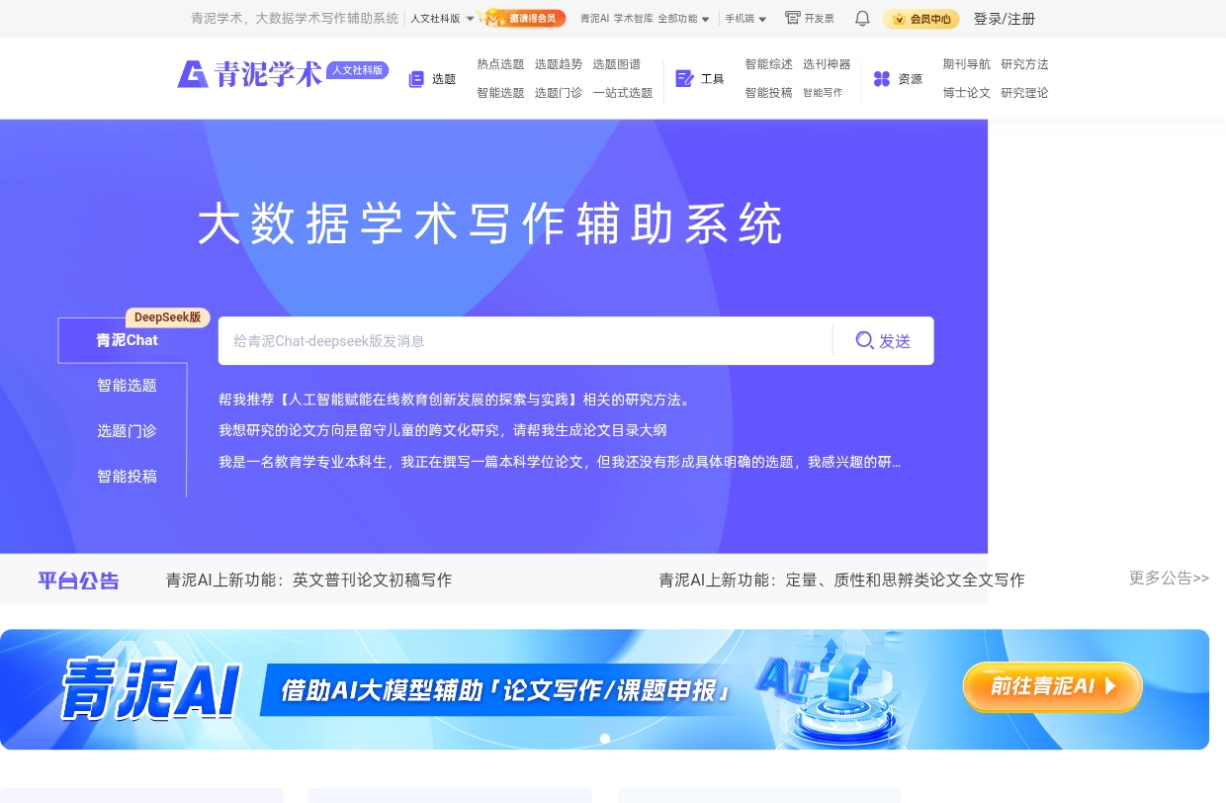Image resolution: width=1226 pixels, height=803 pixels.
Task: Click the 开发票 invoice icon
Action: click(x=793, y=18)
